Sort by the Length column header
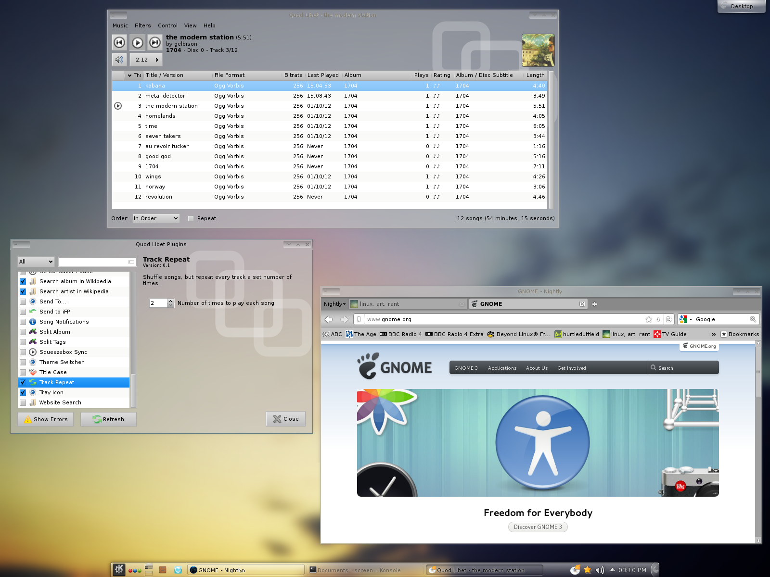 coord(535,75)
